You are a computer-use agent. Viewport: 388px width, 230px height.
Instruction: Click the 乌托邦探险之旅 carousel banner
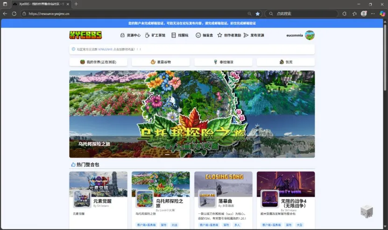click(x=192, y=114)
